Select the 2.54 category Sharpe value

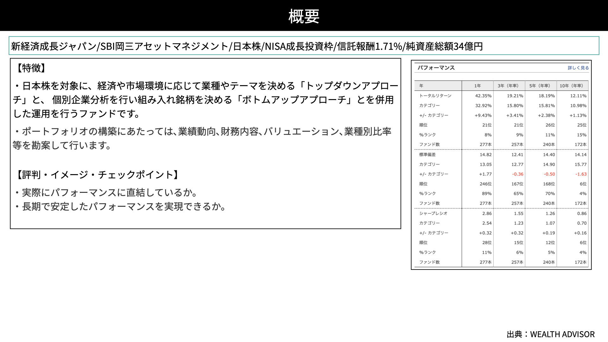click(487, 223)
